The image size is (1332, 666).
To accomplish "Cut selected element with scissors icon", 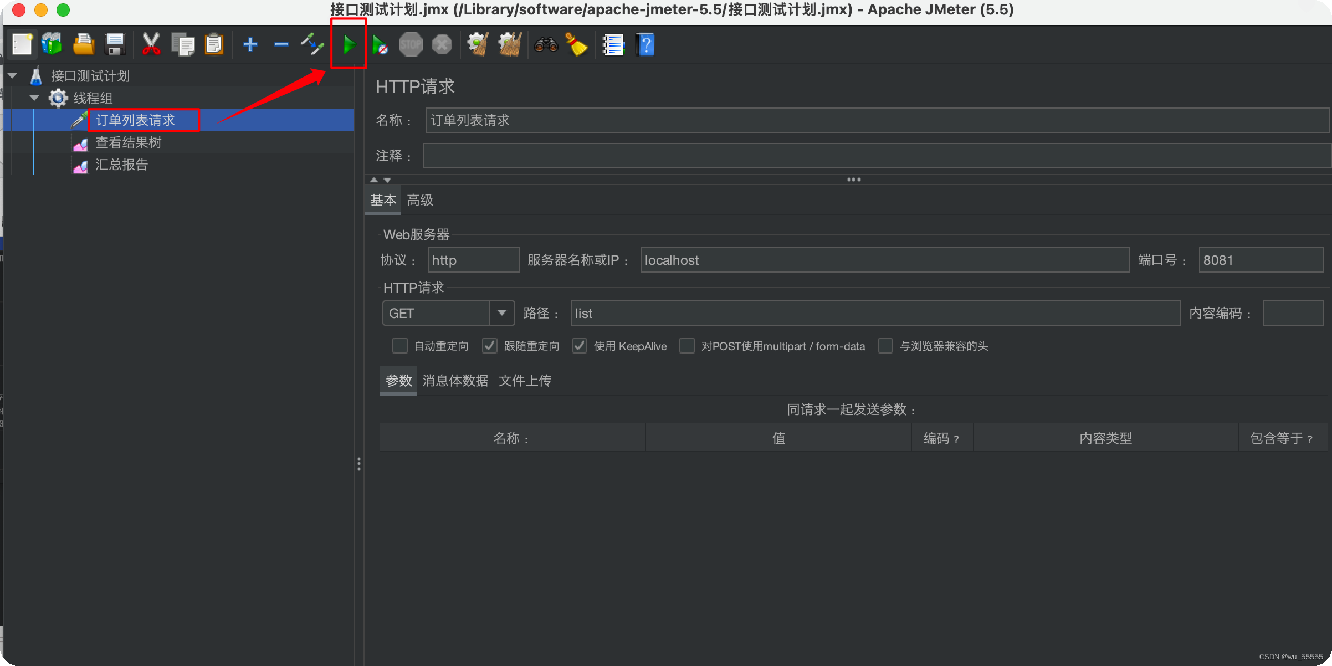I will point(151,44).
